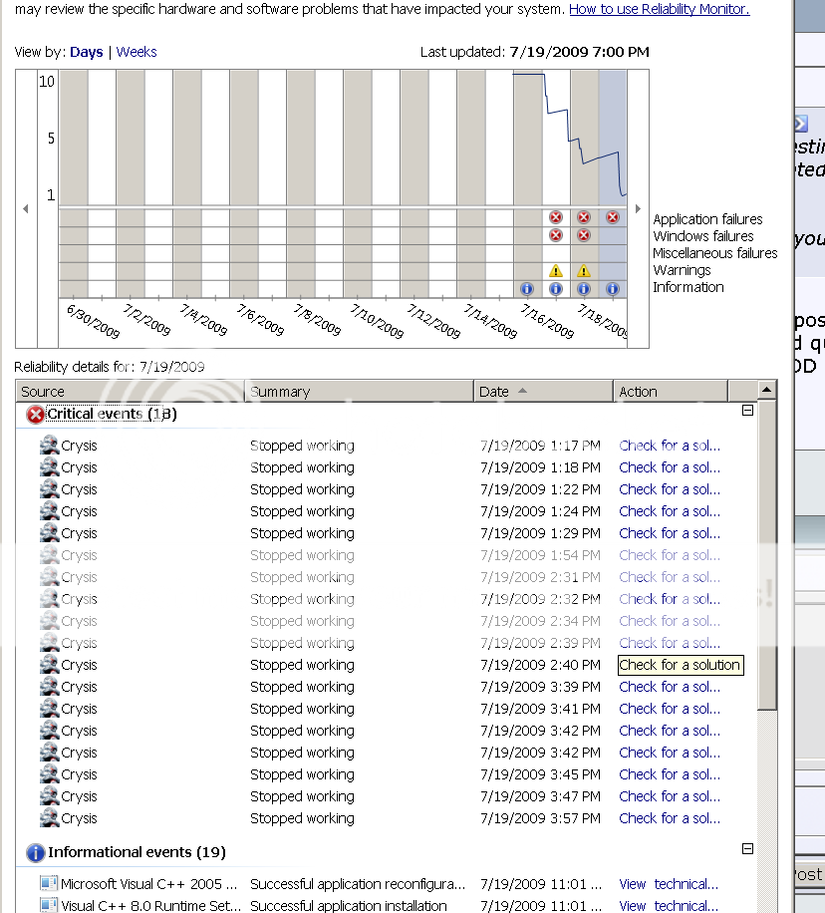This screenshot has width=825, height=913.
Task: Collapse the Critical events group
Action: [x=748, y=411]
